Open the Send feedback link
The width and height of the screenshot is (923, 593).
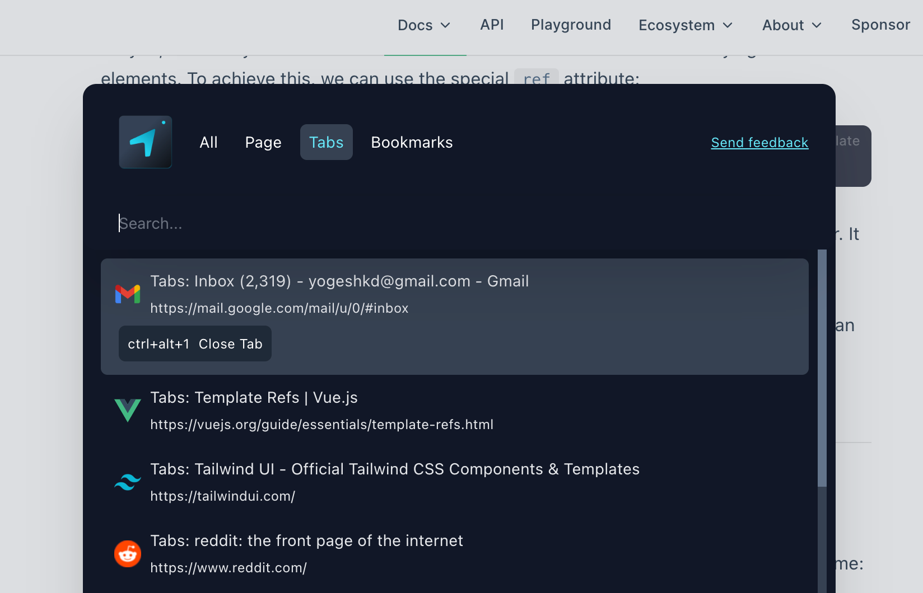coord(759,143)
